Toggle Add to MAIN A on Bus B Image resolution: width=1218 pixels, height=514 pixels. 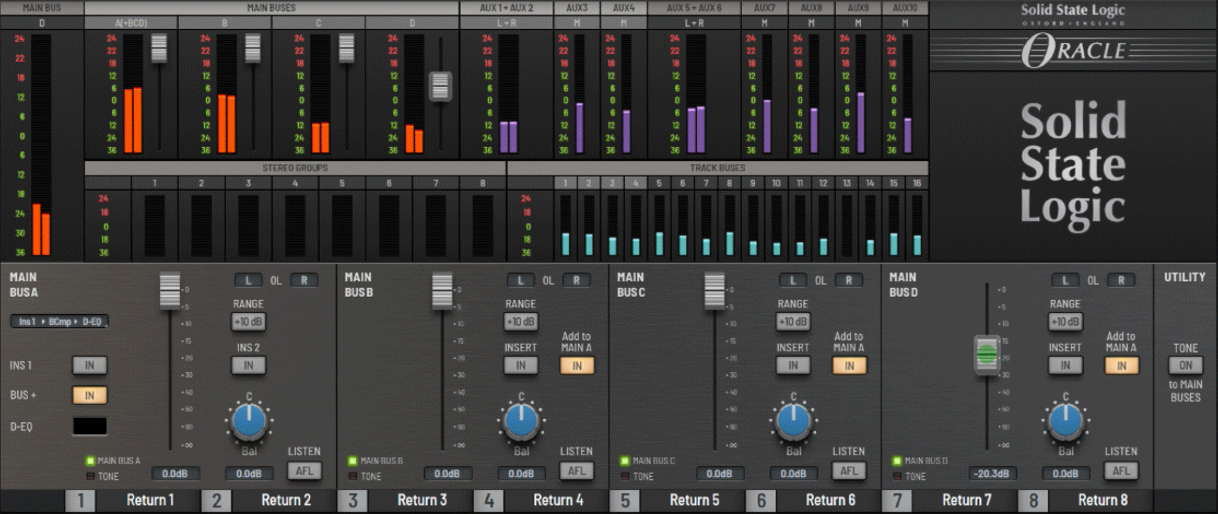pyautogui.click(x=577, y=366)
